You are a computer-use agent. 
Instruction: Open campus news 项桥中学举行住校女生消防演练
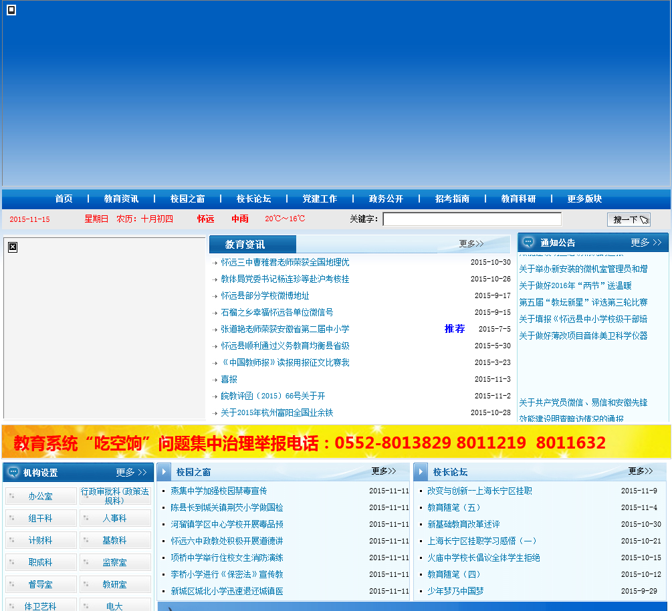[x=227, y=558]
